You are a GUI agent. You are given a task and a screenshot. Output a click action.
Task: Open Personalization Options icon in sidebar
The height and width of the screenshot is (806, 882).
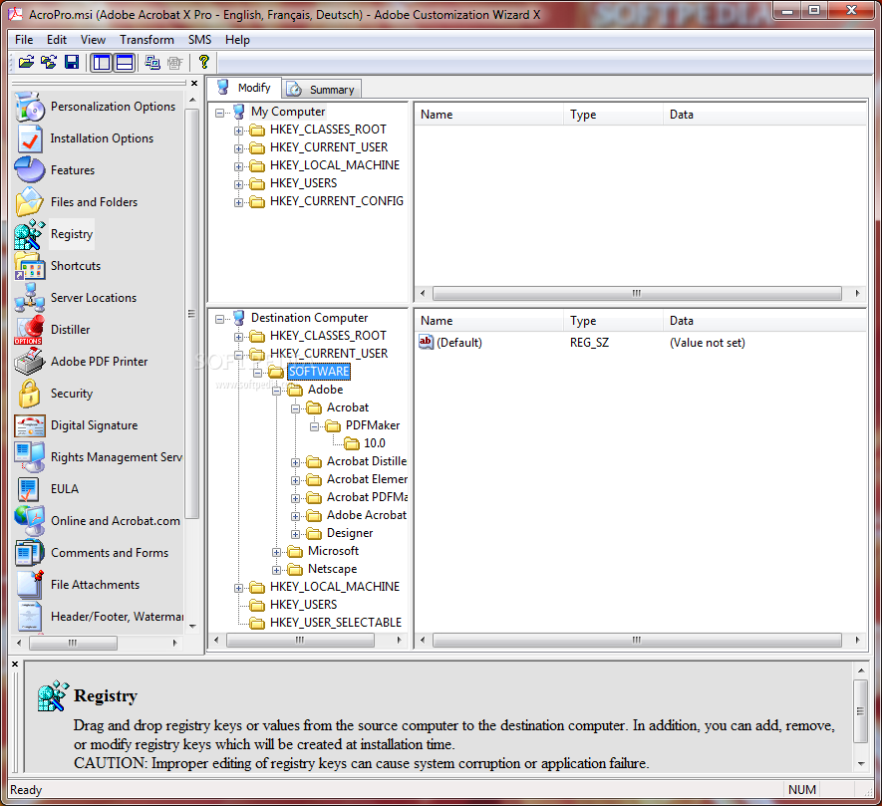[29, 107]
